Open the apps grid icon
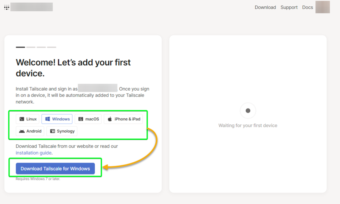340x204 pixels. tap(6, 7)
